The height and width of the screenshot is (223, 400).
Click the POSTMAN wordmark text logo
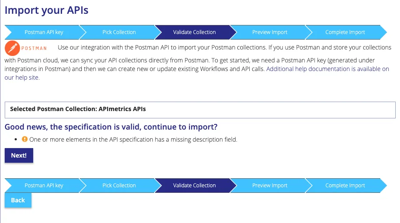pyautogui.click(x=34, y=48)
